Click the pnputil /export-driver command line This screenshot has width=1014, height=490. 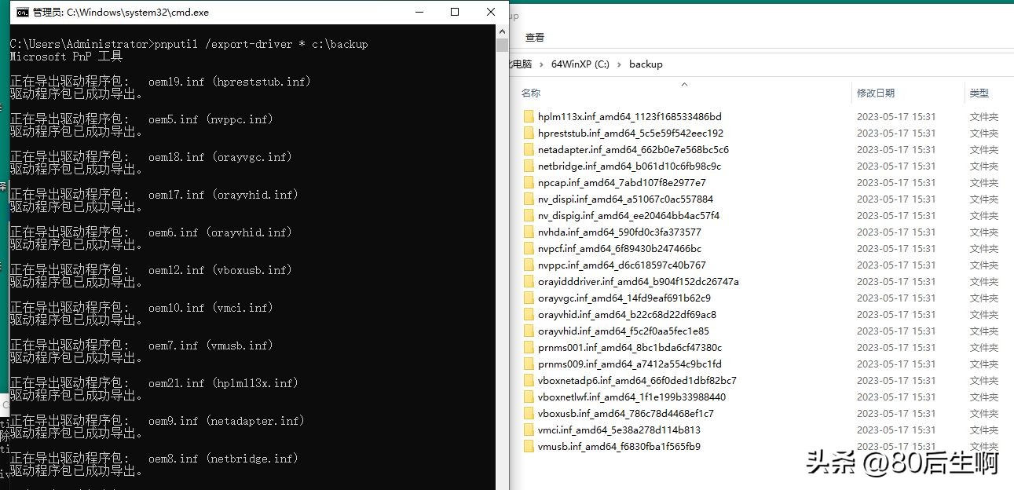(x=189, y=44)
